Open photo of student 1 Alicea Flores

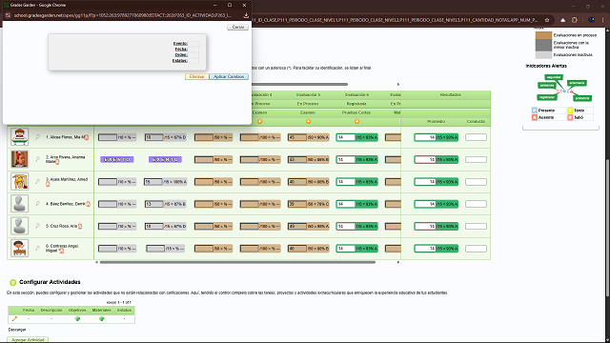click(x=19, y=137)
